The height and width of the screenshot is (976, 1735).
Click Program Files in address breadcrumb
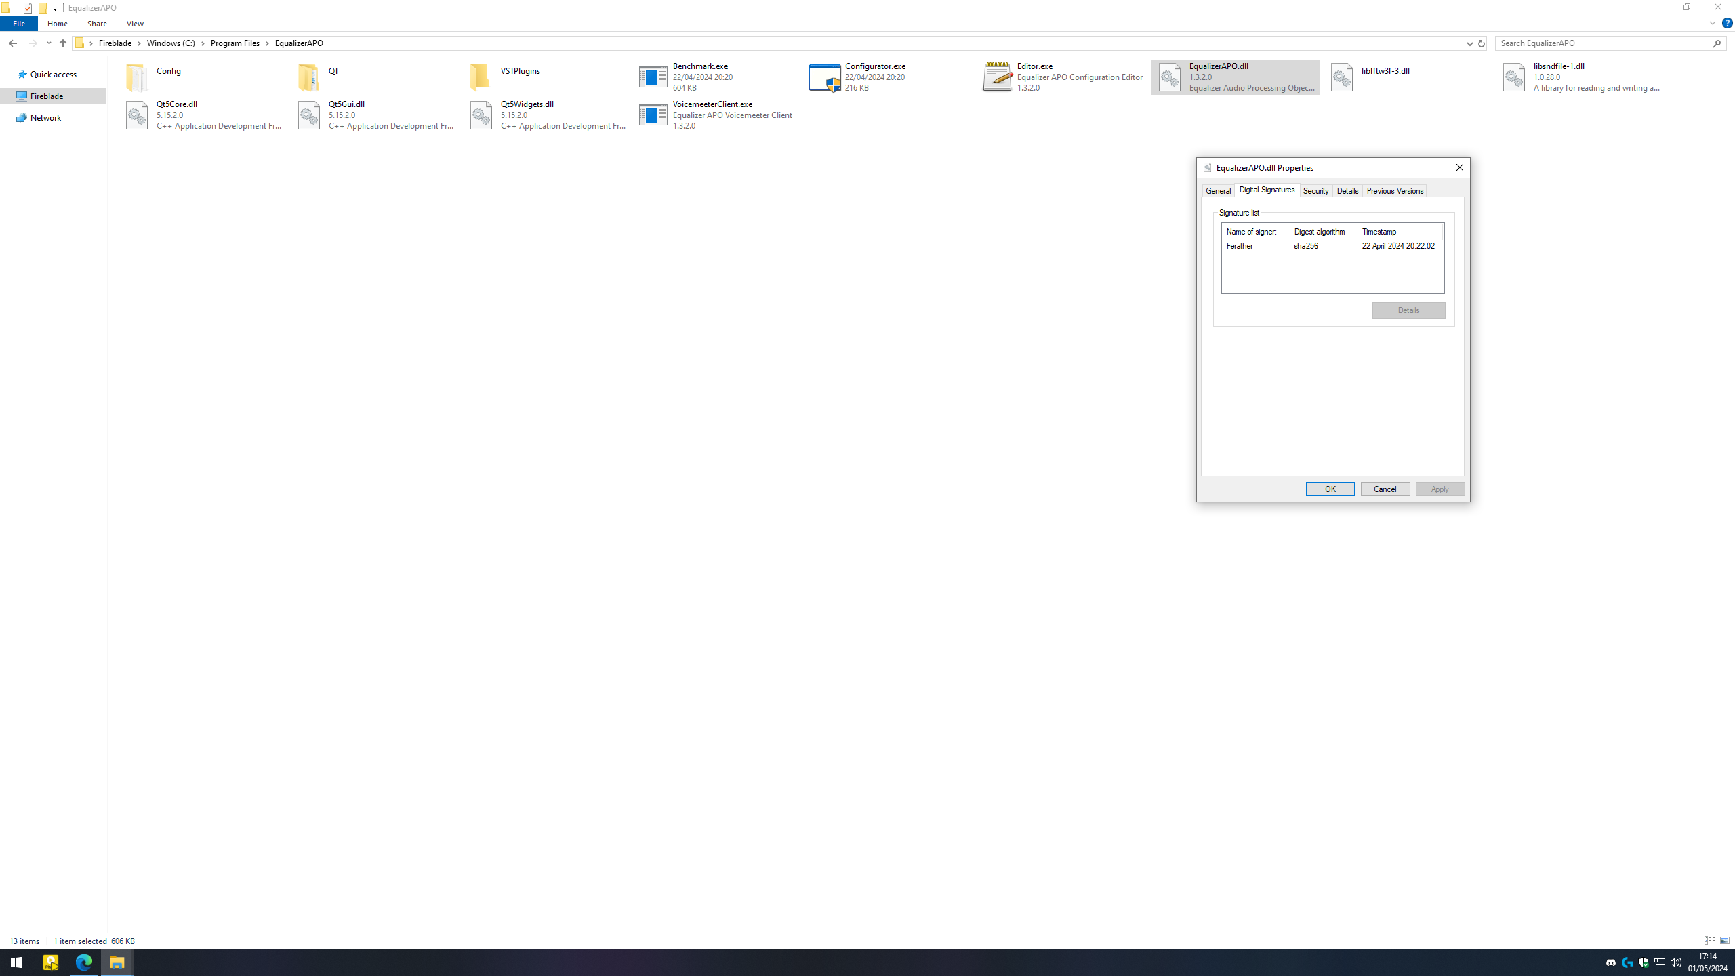tap(235, 43)
